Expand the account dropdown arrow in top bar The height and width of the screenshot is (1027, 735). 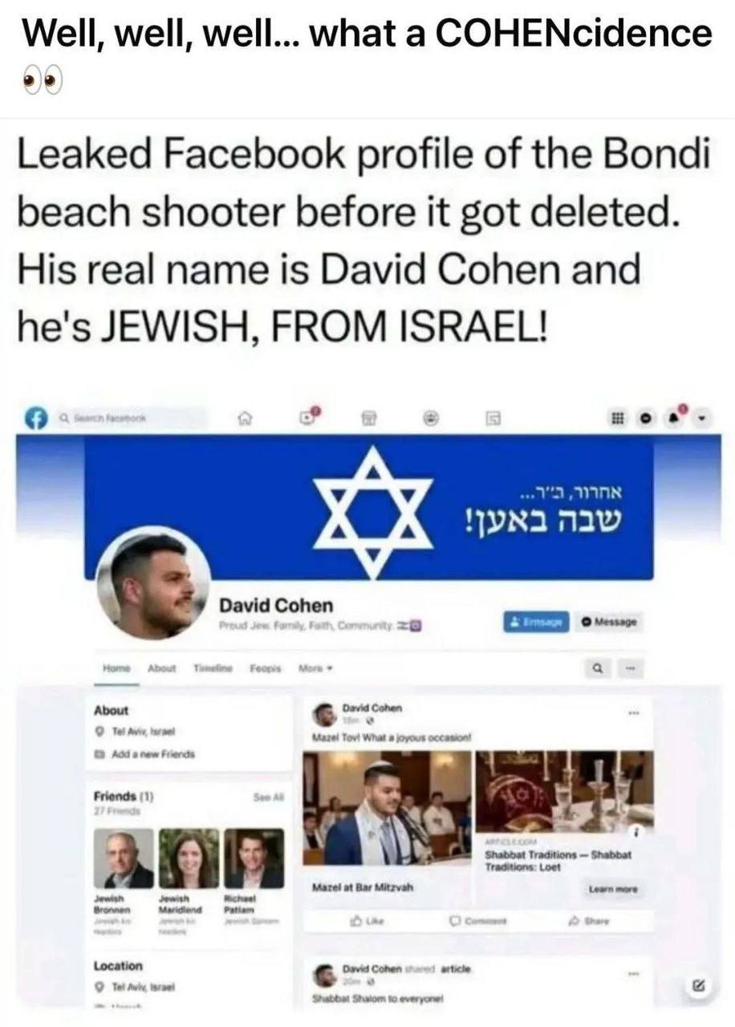tap(704, 419)
